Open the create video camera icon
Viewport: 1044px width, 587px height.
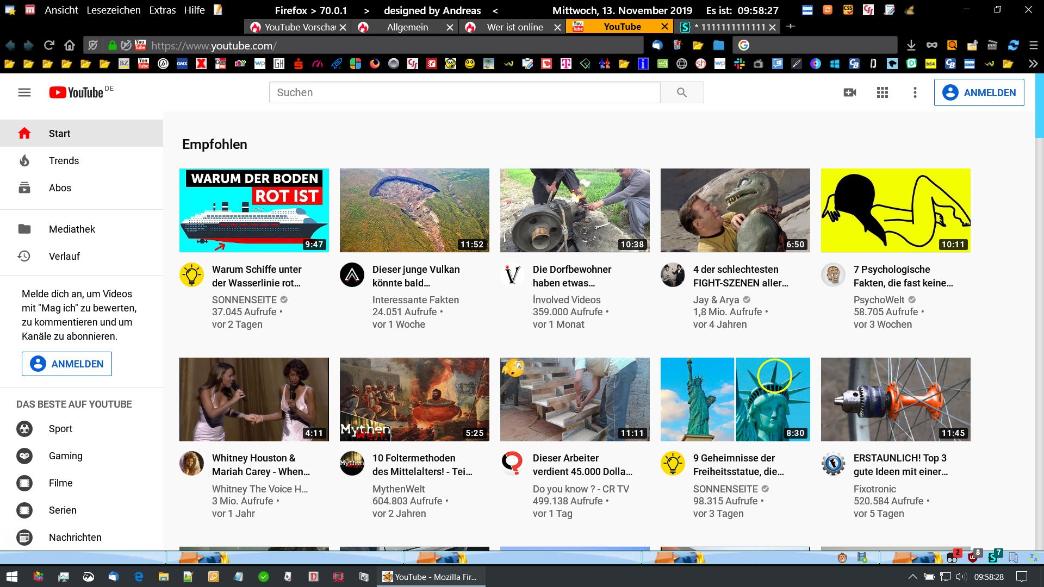[x=850, y=92]
